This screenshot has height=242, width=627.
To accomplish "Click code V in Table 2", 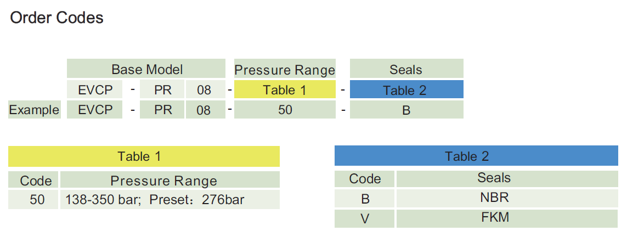I will tap(365, 218).
